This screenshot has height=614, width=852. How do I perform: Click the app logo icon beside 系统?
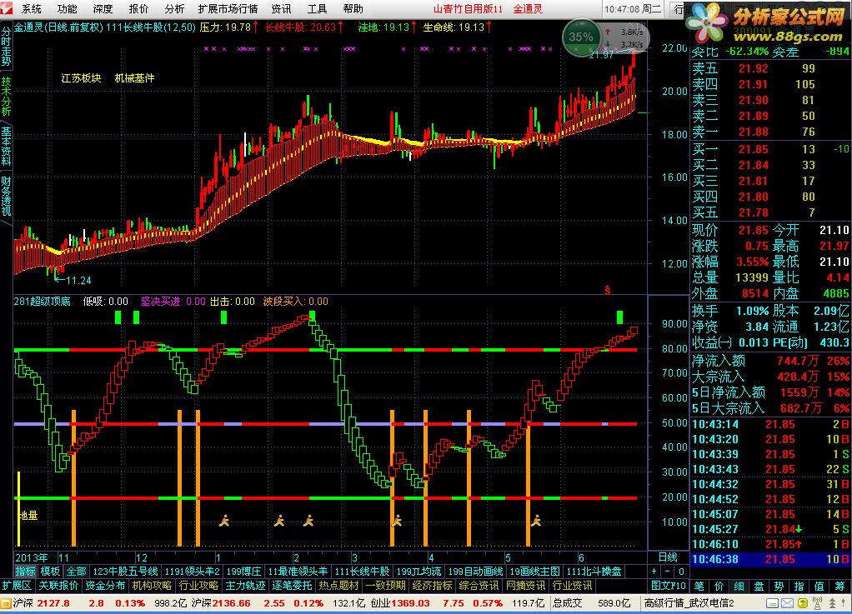[7, 8]
